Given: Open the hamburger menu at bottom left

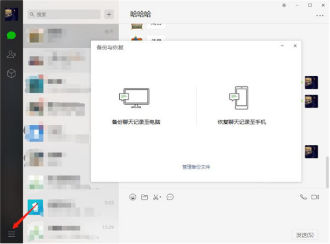Looking at the screenshot, I should tap(11, 234).
